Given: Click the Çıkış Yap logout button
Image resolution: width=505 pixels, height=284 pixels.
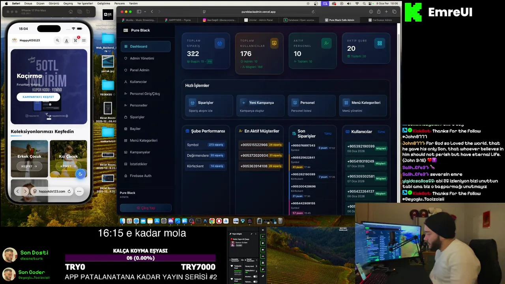Looking at the screenshot, I should click(146, 208).
